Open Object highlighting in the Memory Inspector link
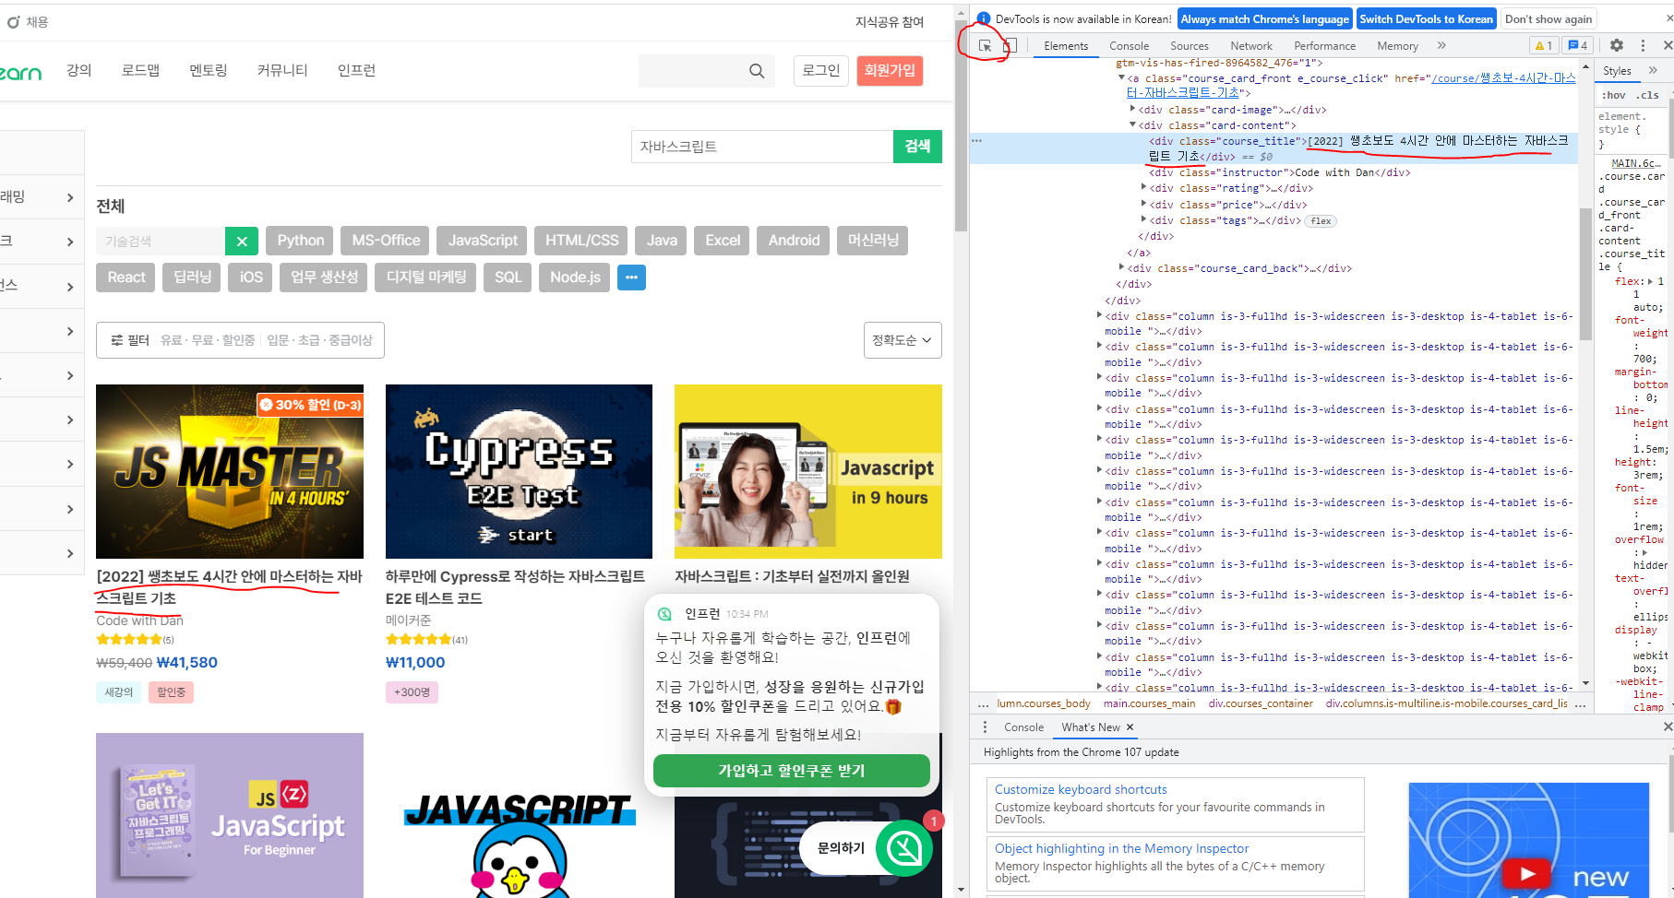The width and height of the screenshot is (1674, 898). click(1121, 849)
